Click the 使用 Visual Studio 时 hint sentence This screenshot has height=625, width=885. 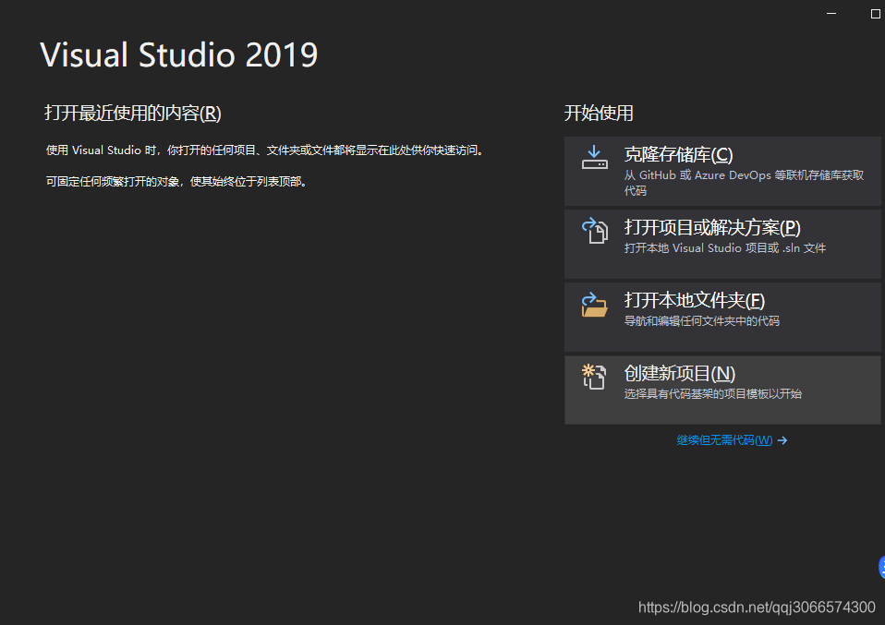(266, 150)
